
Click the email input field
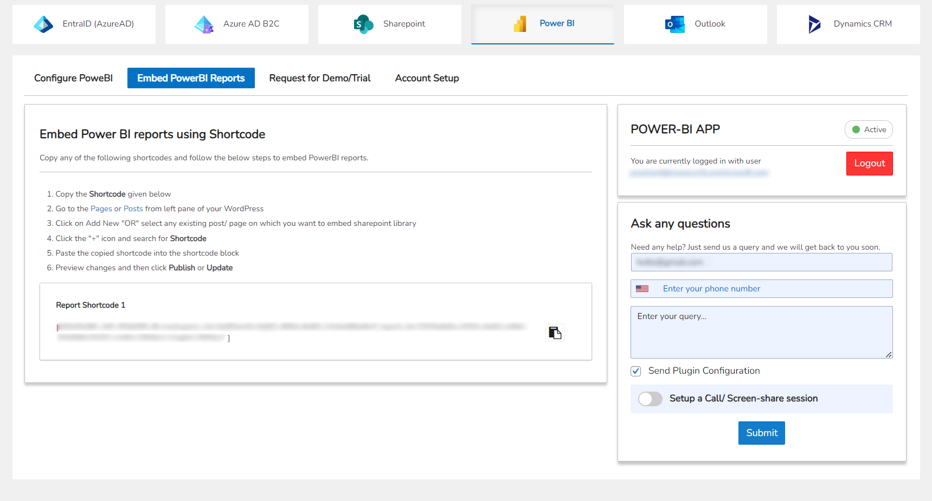click(x=761, y=262)
